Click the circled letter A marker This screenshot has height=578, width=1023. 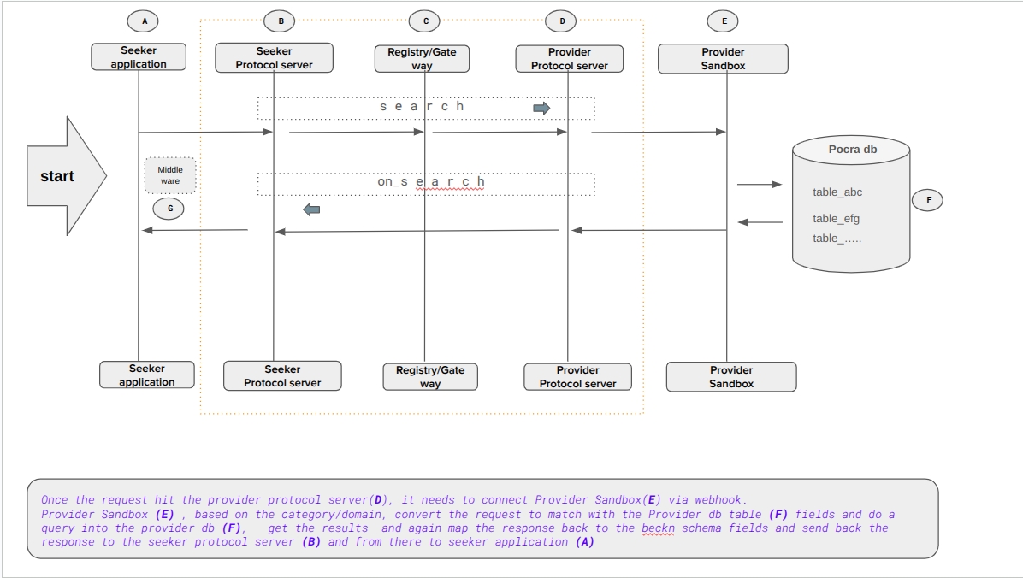[144, 21]
